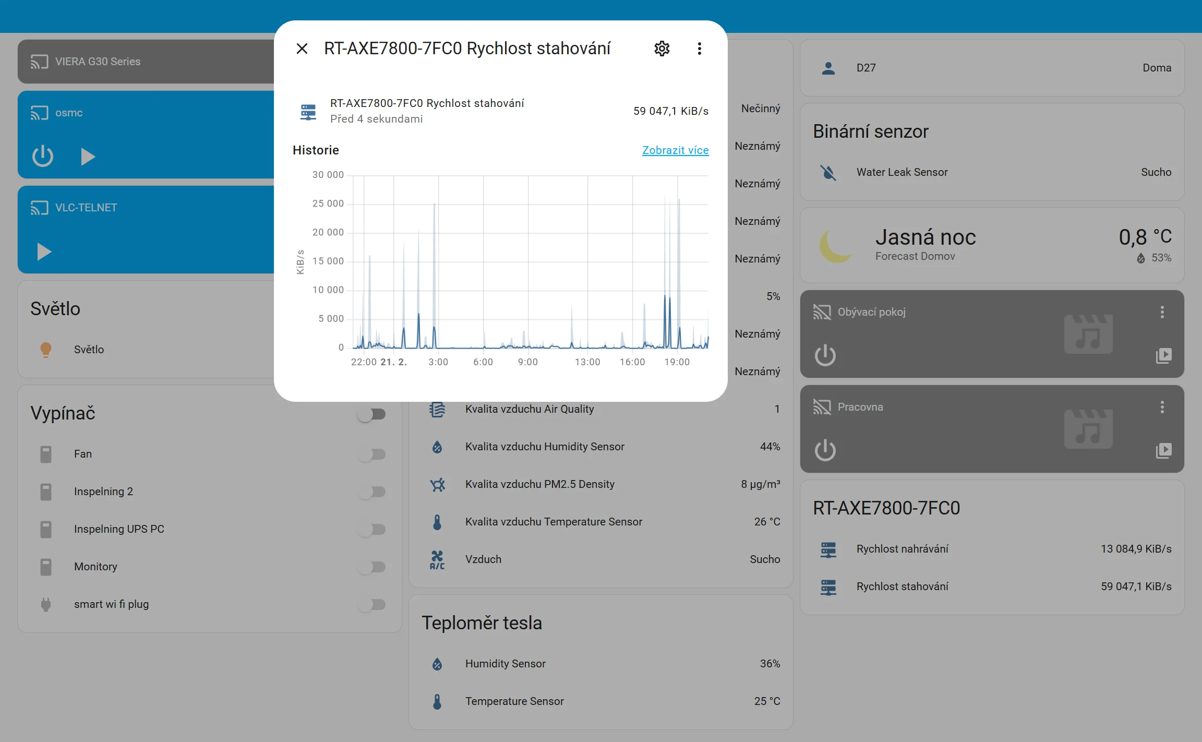Open Obývací pokoj three-dot menu
Image resolution: width=1202 pixels, height=742 pixels.
point(1162,312)
